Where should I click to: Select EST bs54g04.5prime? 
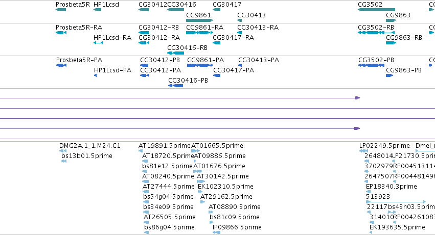[x=168, y=197]
